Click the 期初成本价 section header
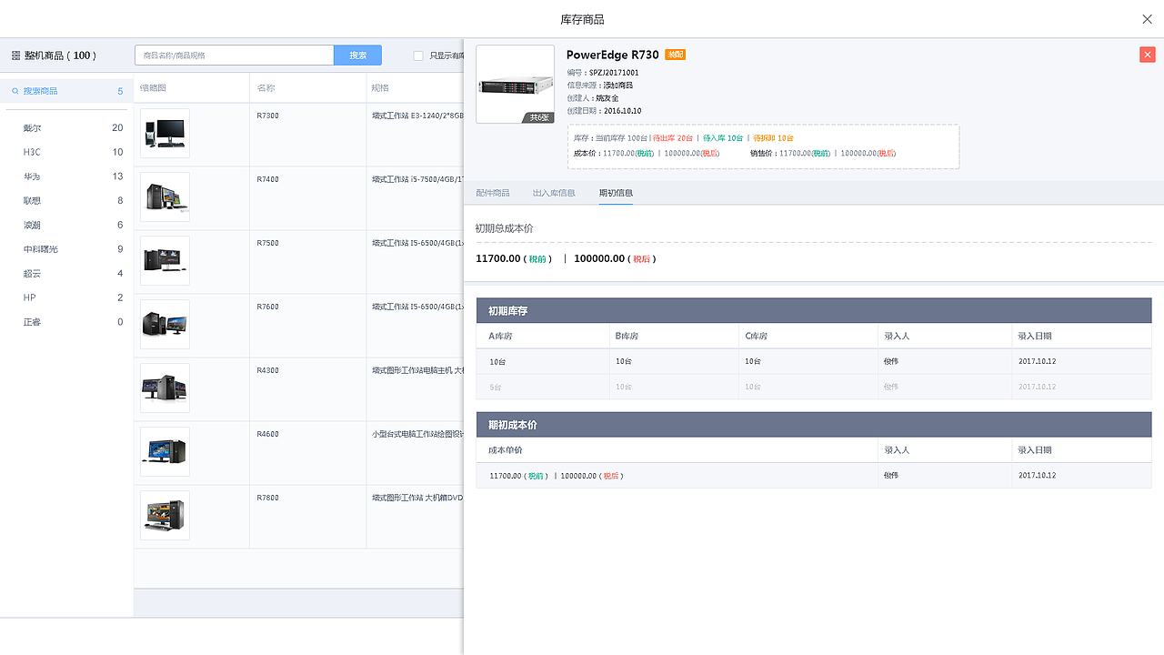 click(x=814, y=425)
